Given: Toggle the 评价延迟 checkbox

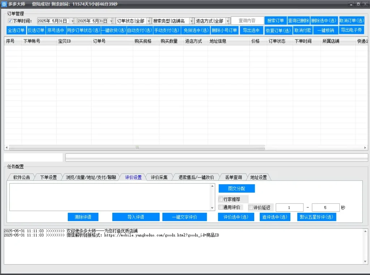Looking at the screenshot, I should (x=251, y=207).
